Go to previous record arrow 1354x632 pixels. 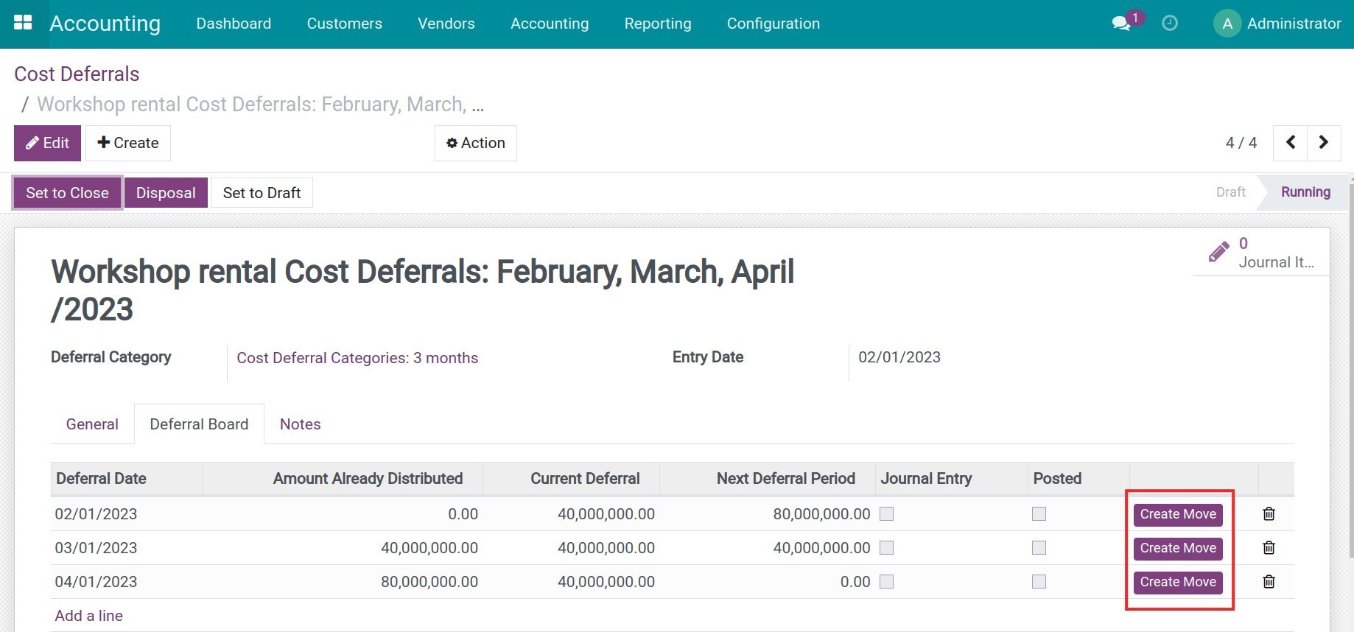click(1291, 142)
